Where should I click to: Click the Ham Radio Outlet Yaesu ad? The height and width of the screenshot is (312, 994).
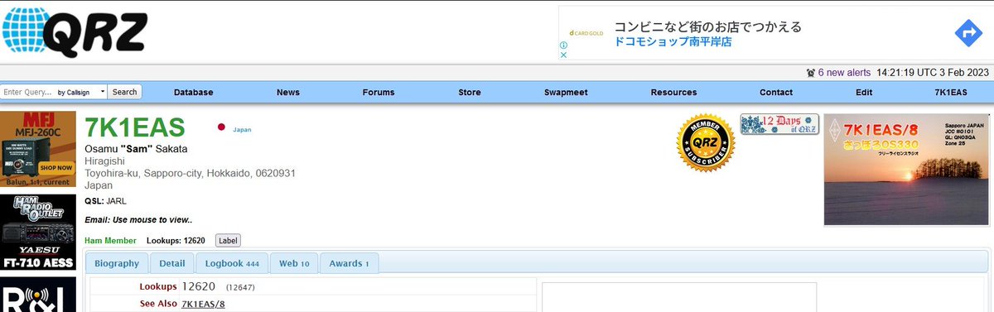[x=38, y=233]
